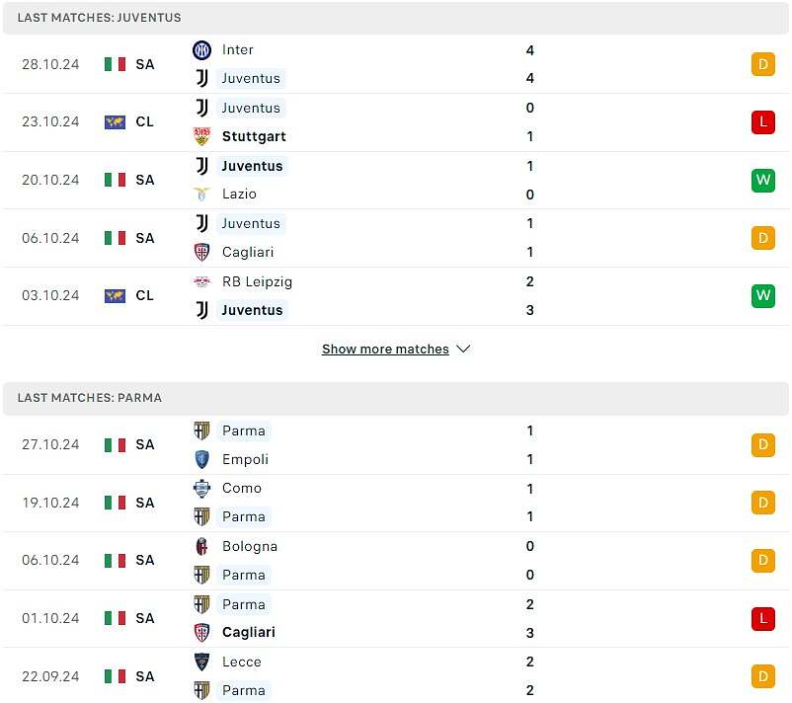Click the Stuttgart club crest icon
Screen dimensions: 792x703
(x=202, y=136)
